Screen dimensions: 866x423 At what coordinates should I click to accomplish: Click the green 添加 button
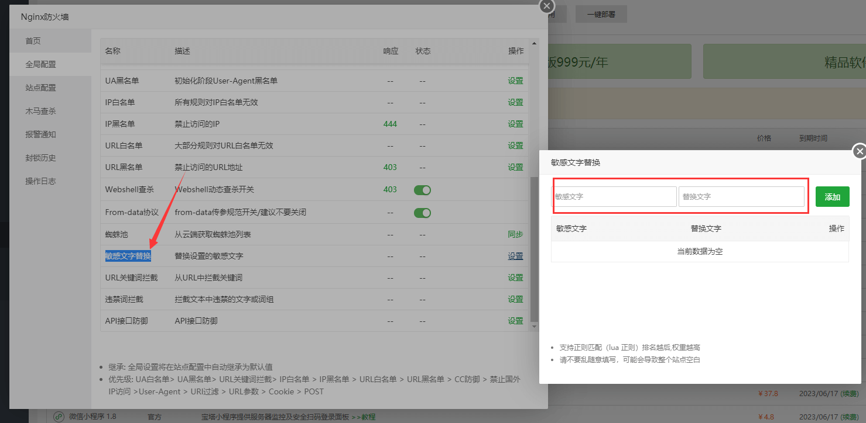(x=832, y=197)
